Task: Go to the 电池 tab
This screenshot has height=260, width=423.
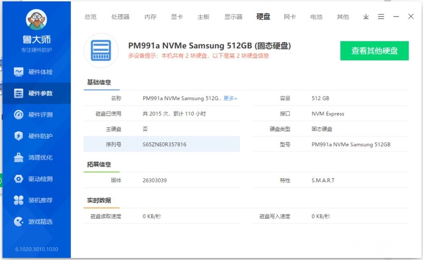Action: pos(316,17)
